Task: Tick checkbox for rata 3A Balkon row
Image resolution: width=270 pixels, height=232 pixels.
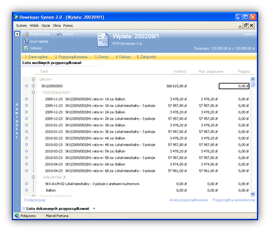Action: (27, 125)
